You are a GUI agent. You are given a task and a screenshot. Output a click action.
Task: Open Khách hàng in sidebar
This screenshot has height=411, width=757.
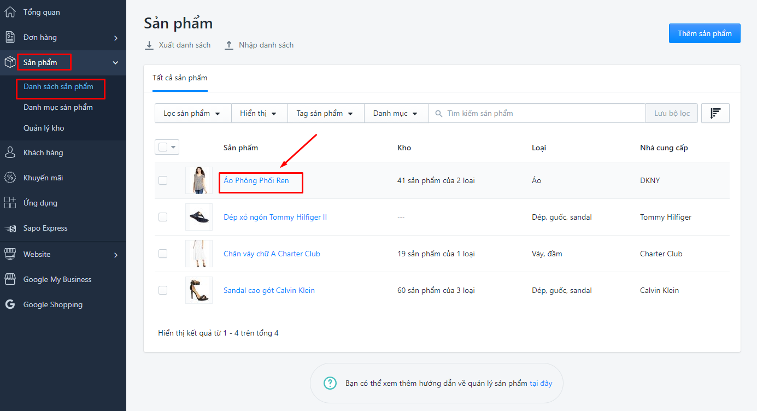[x=43, y=152]
